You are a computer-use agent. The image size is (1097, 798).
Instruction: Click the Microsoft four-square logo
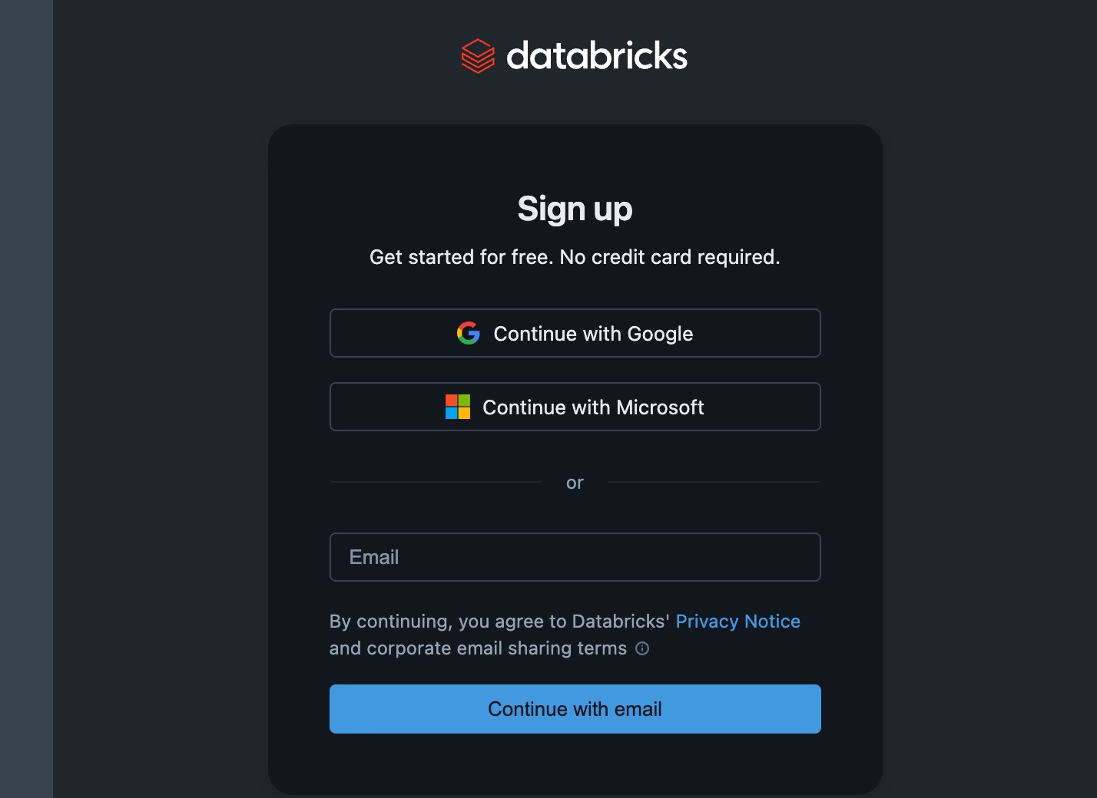(x=458, y=407)
